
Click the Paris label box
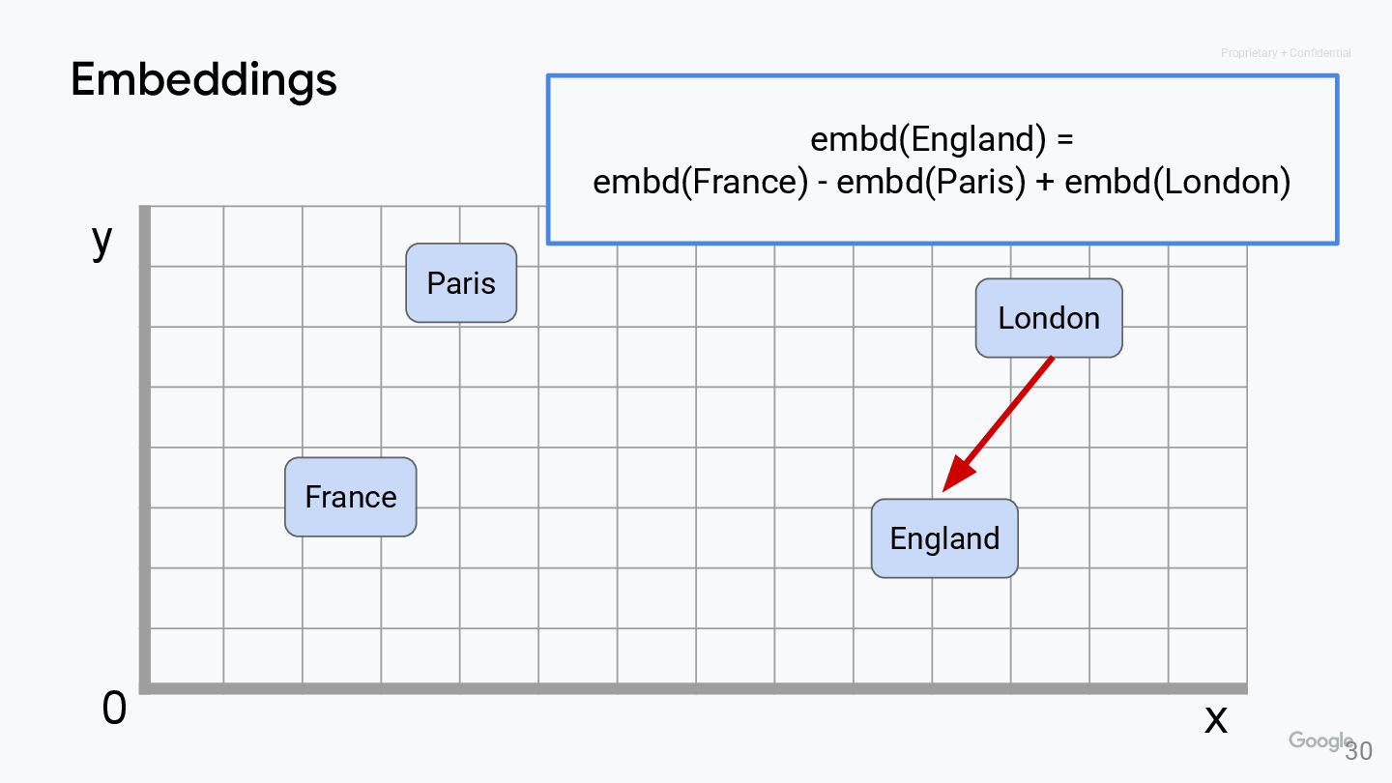[x=461, y=283]
